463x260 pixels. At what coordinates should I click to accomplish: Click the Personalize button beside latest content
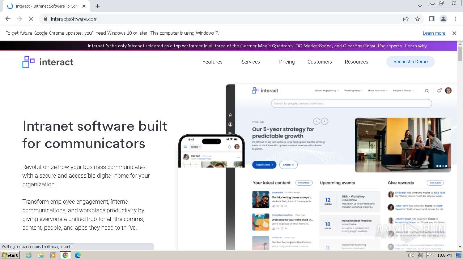pyautogui.click(x=304, y=183)
